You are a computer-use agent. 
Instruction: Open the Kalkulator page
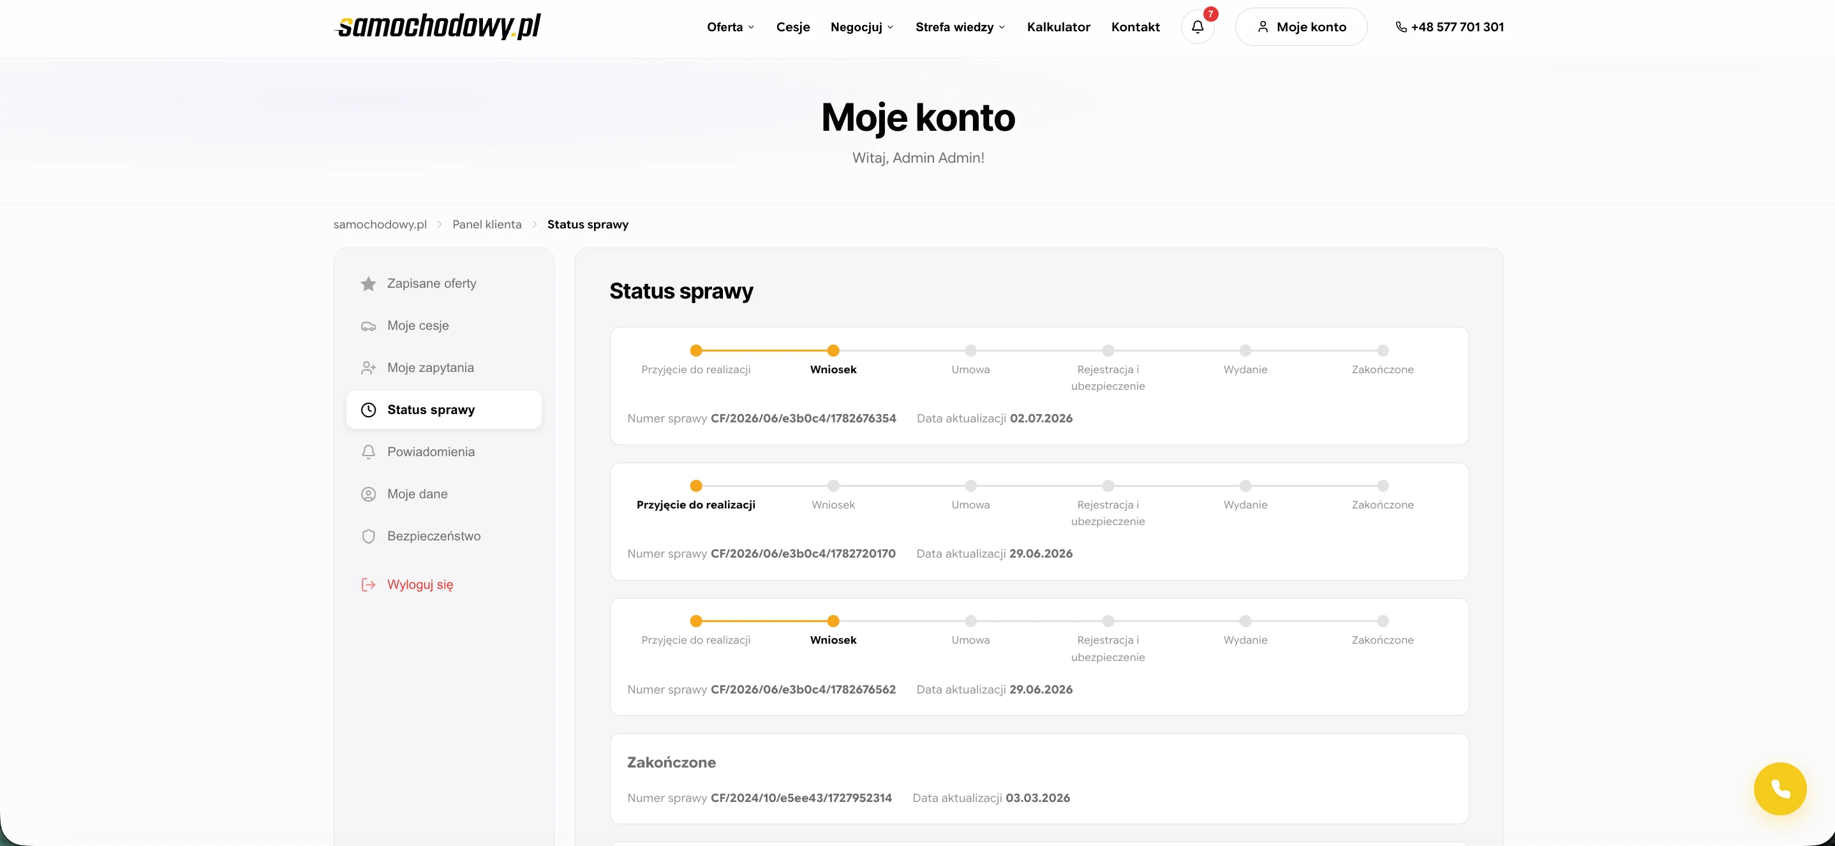1059,27
